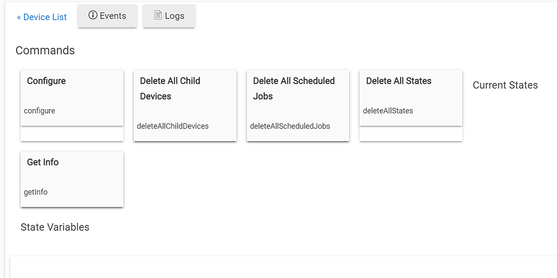
Task: Select the Current States heading
Action: click(x=505, y=85)
